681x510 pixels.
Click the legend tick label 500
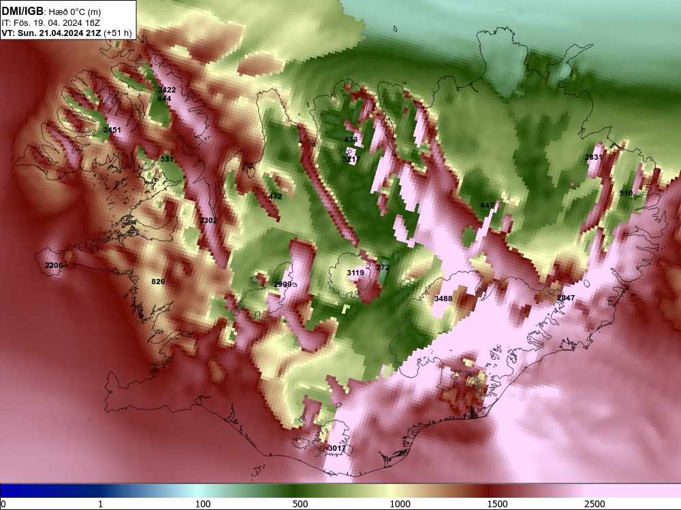pyautogui.click(x=300, y=504)
